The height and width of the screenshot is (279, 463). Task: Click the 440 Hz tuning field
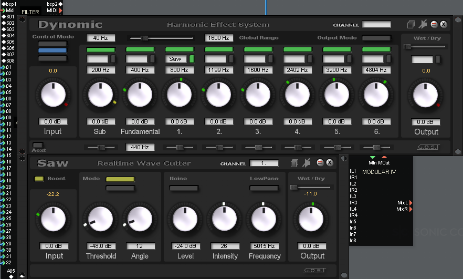click(x=140, y=147)
